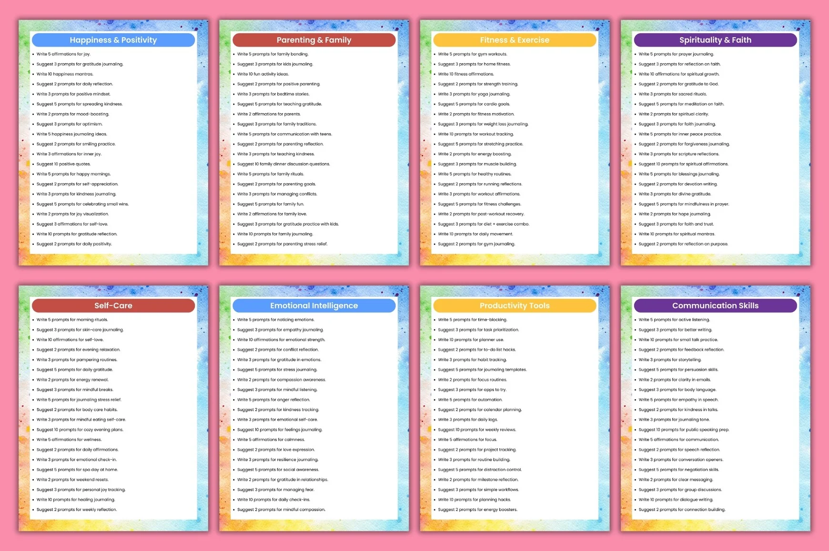Select 'Suggest 3 prompts for managing fear.' line
The height and width of the screenshot is (551, 829).
point(276,490)
